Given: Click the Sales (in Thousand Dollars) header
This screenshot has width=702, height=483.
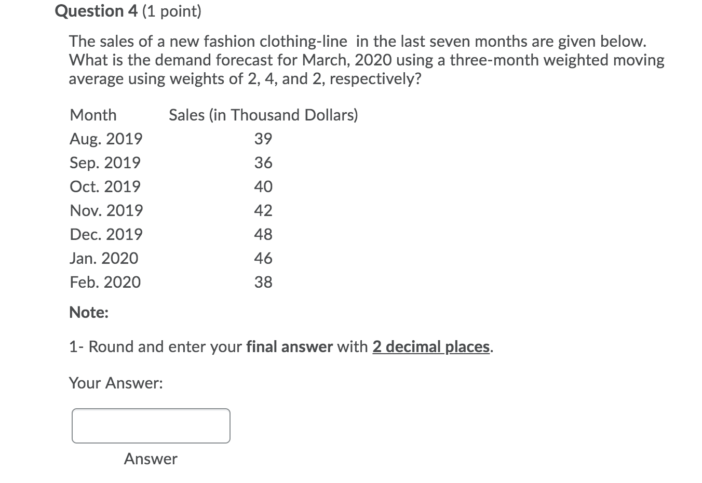Looking at the screenshot, I should click(263, 115).
